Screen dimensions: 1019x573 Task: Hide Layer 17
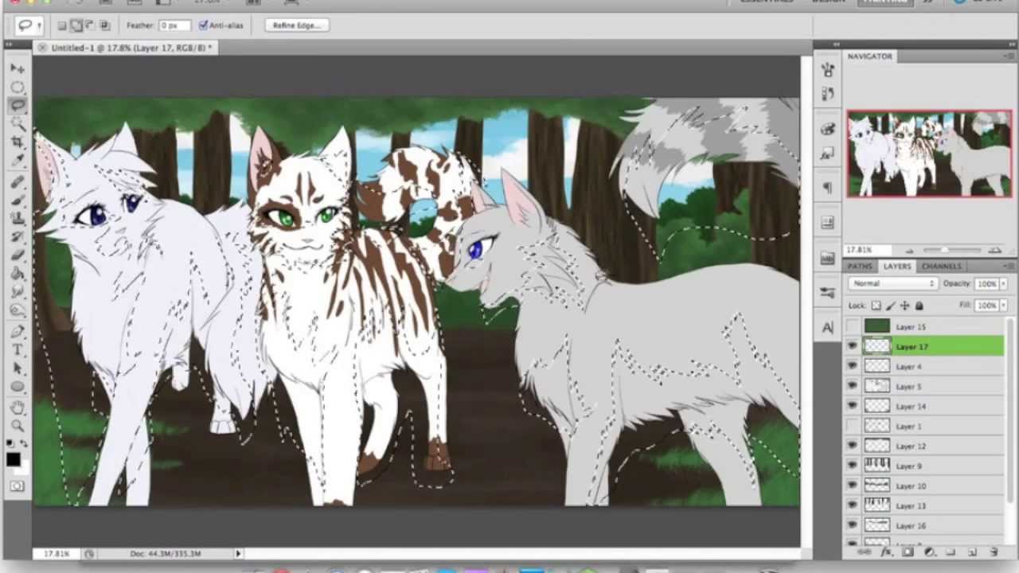853,346
